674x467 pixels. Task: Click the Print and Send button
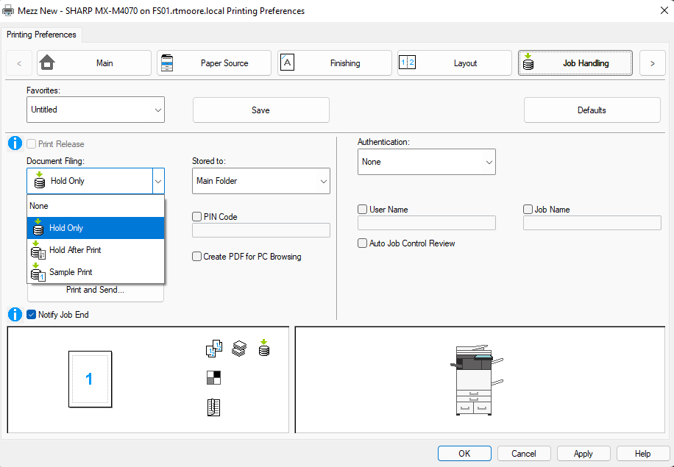[x=96, y=292]
